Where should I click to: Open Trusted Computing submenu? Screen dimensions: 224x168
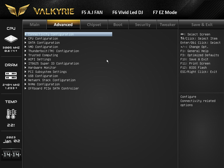point(43,55)
